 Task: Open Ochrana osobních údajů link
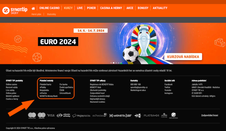[x=100, y=96]
